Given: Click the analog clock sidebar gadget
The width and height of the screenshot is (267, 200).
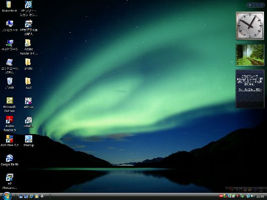Looking at the screenshot, I should click(250, 26).
